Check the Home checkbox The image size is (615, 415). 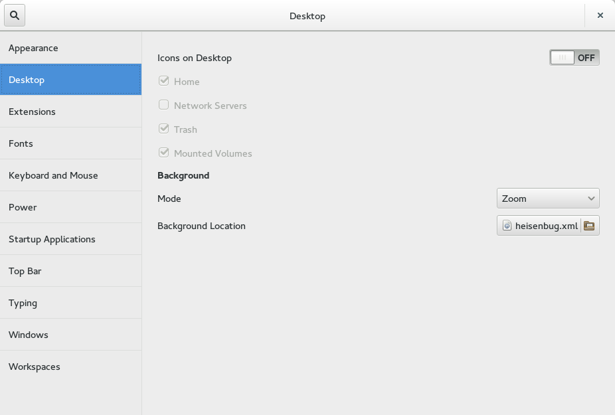[x=163, y=81]
